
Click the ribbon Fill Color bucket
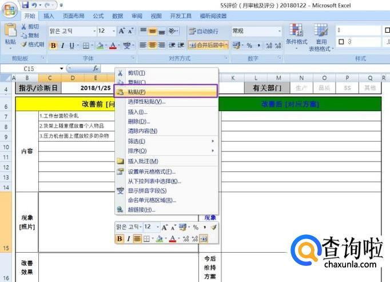[x=100, y=45]
